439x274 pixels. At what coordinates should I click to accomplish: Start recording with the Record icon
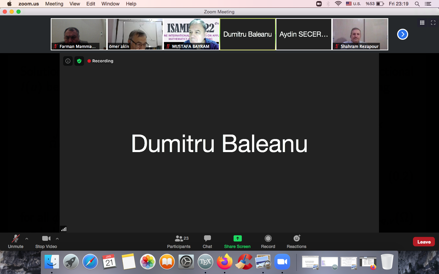pyautogui.click(x=268, y=239)
